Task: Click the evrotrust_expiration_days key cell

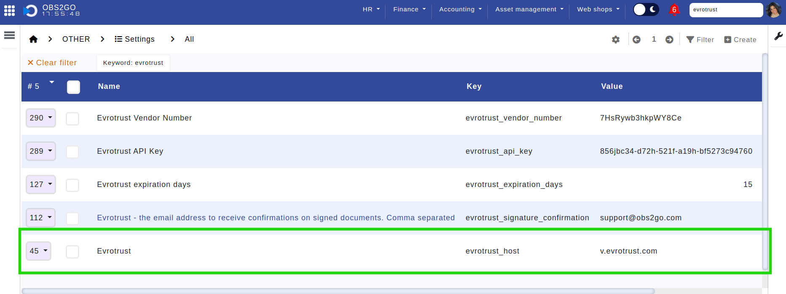Action: click(514, 184)
